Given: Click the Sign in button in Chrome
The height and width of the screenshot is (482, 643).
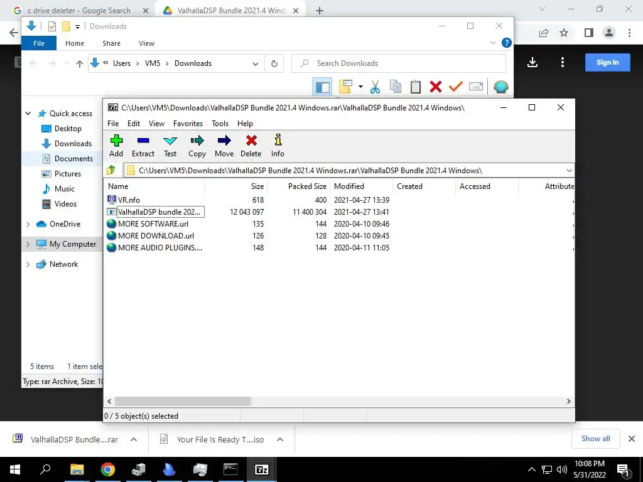Looking at the screenshot, I should tap(607, 62).
